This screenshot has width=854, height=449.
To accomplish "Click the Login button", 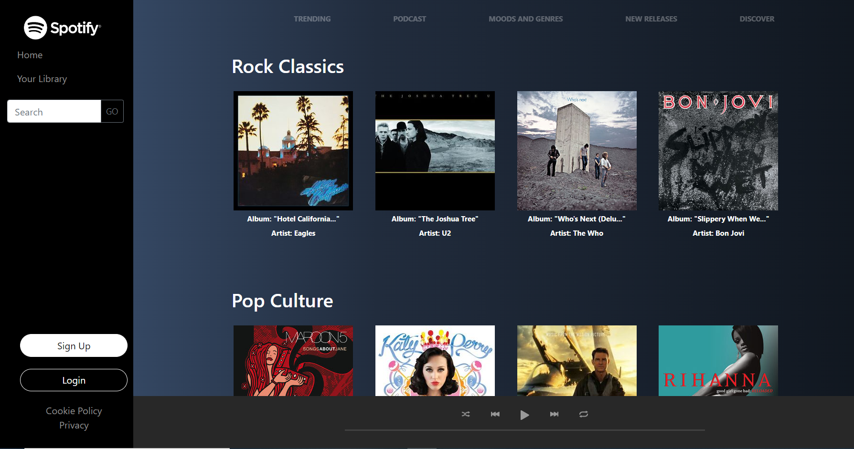I will (74, 380).
